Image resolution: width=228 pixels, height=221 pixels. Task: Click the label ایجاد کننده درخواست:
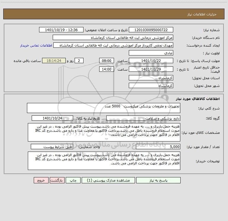[203, 45]
